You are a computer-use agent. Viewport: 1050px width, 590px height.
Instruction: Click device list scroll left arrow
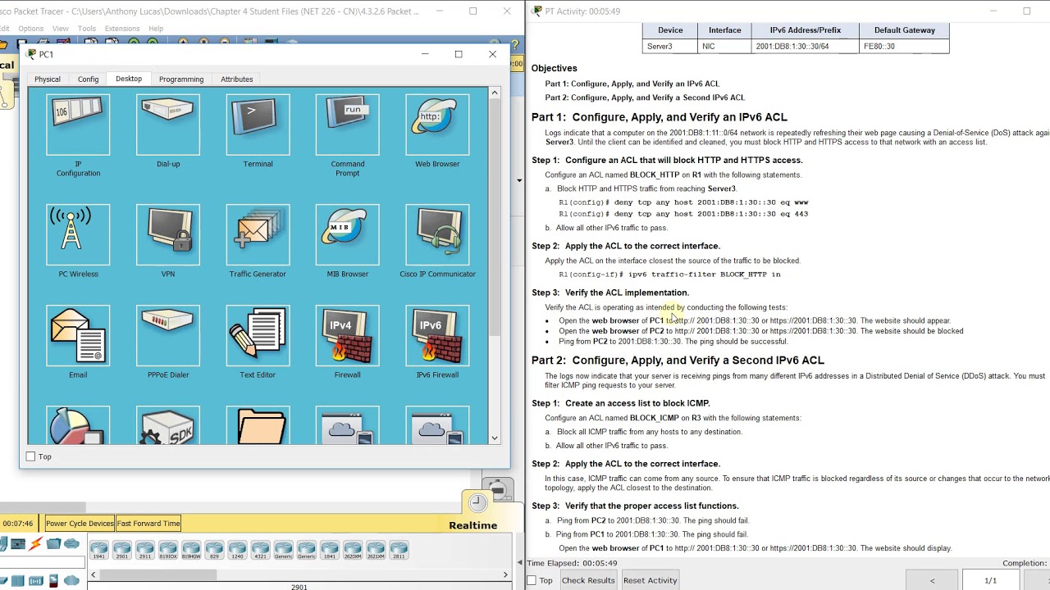coord(92,574)
